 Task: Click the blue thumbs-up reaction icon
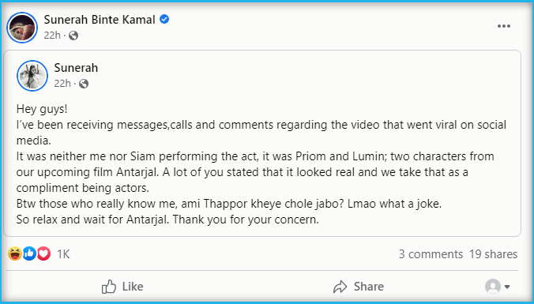pos(30,253)
